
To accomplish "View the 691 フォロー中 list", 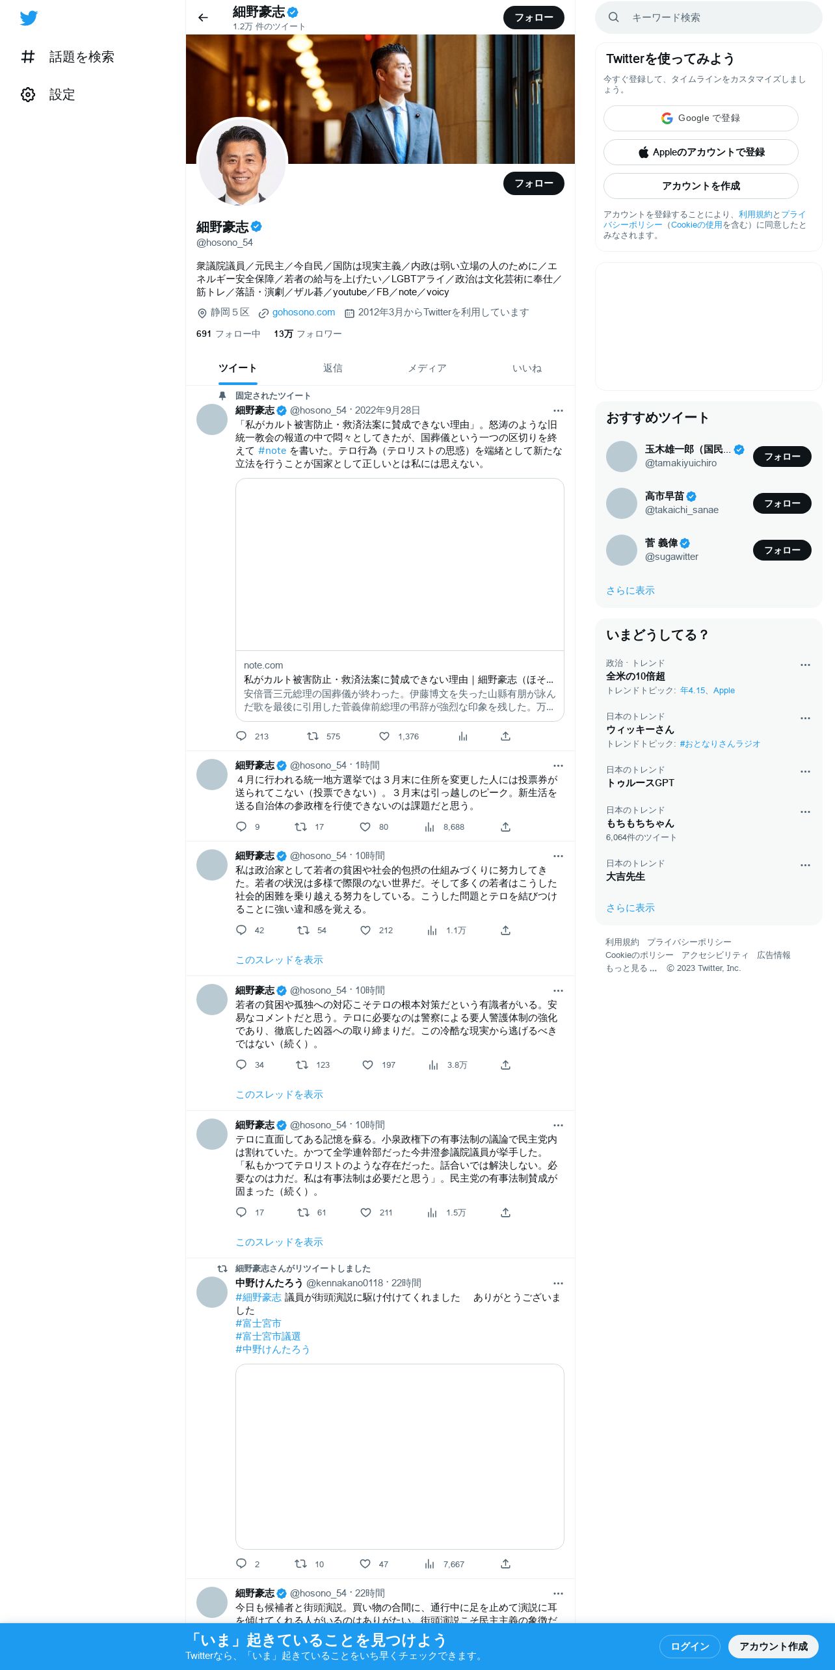I will pos(228,334).
